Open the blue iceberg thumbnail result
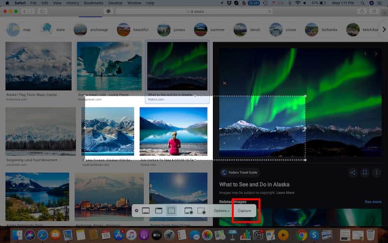Viewport: 388px width, 243px height. (x=110, y=66)
